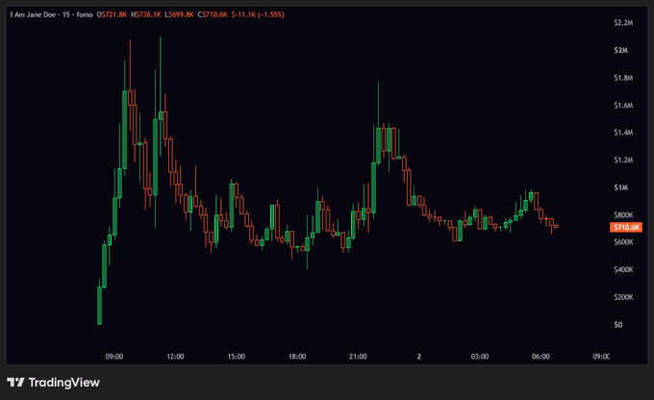
Task: Click the day '2' time axis label
Action: pyautogui.click(x=418, y=356)
